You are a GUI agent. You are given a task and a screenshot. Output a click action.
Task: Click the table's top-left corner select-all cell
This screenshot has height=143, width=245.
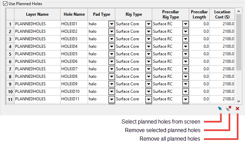pos(10,14)
